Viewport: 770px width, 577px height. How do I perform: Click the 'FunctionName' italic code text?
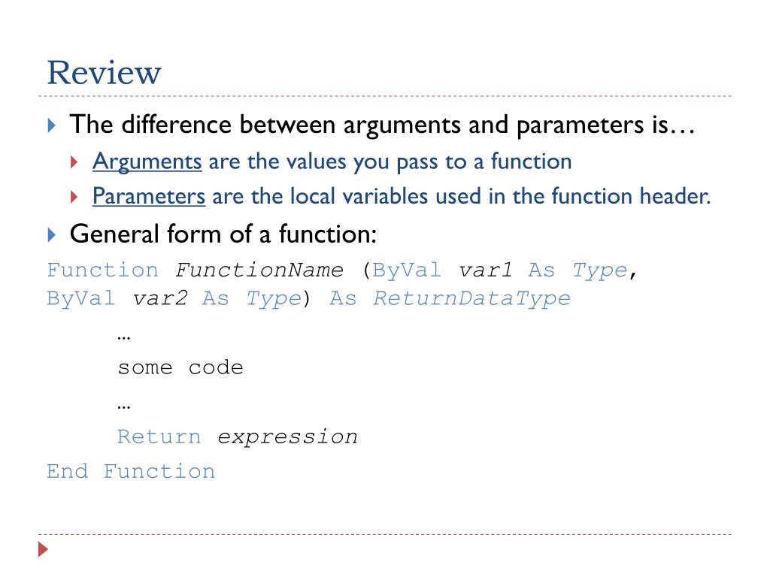click(x=259, y=270)
